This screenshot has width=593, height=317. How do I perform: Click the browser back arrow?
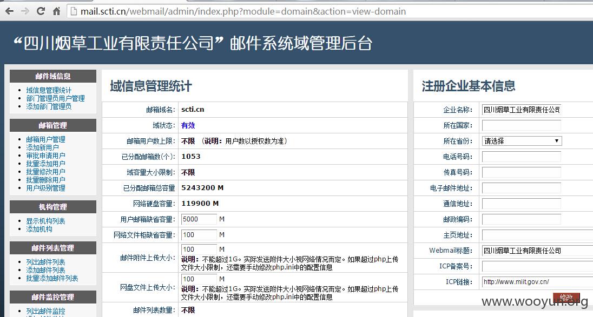(9, 11)
